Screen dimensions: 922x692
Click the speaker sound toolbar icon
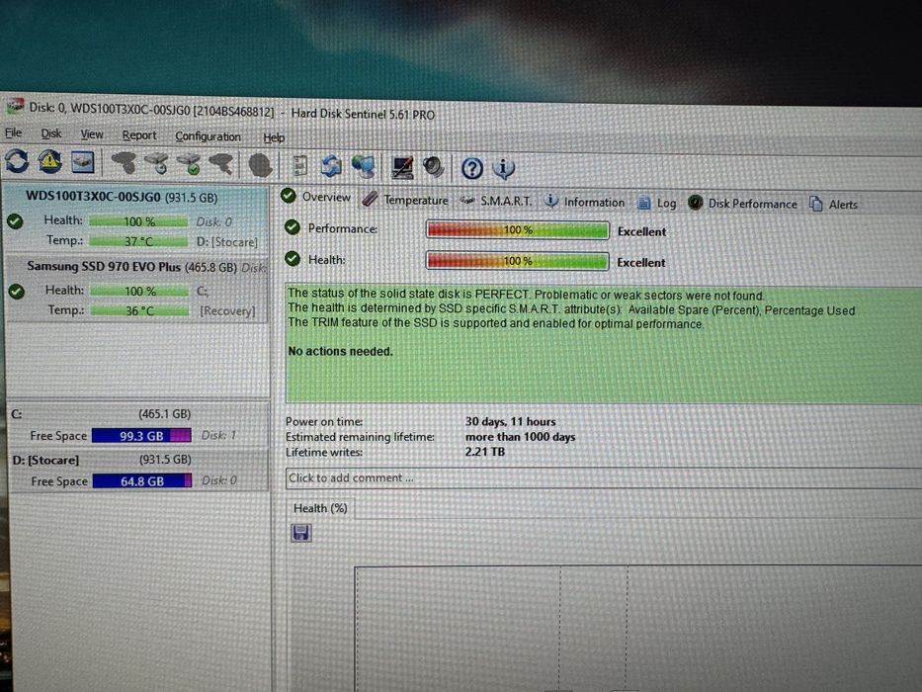pyautogui.click(x=434, y=168)
